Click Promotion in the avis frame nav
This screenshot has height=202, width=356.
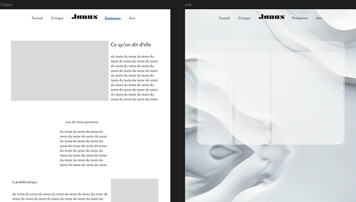pyautogui.click(x=300, y=18)
